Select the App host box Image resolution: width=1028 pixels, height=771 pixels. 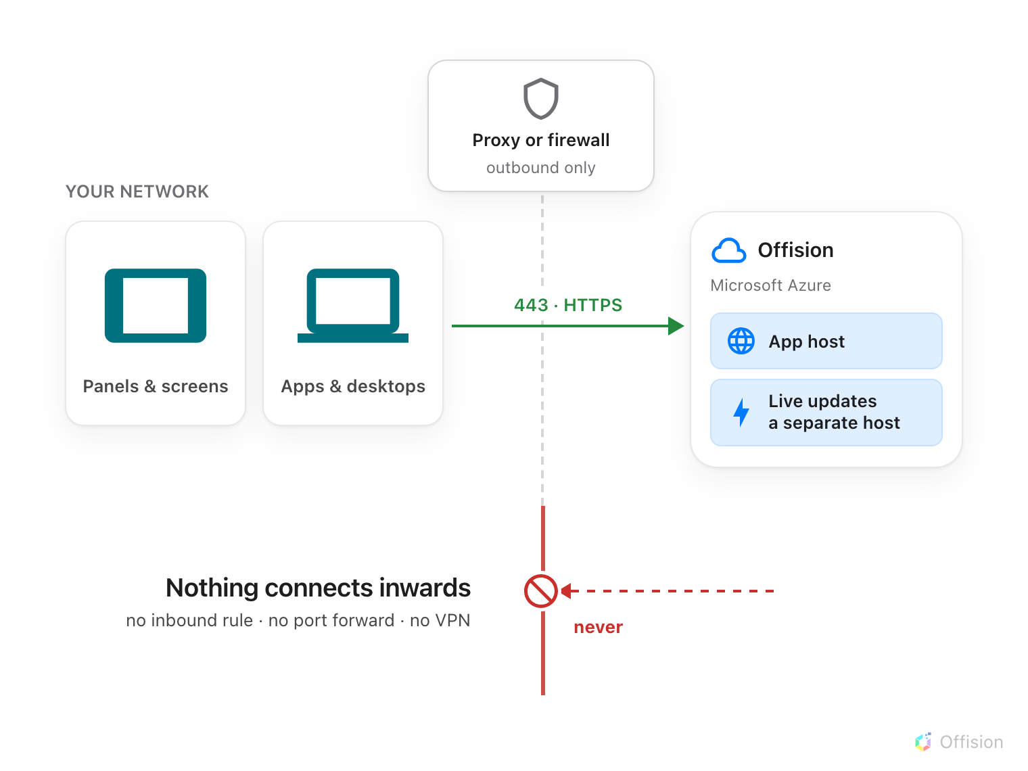tap(826, 341)
